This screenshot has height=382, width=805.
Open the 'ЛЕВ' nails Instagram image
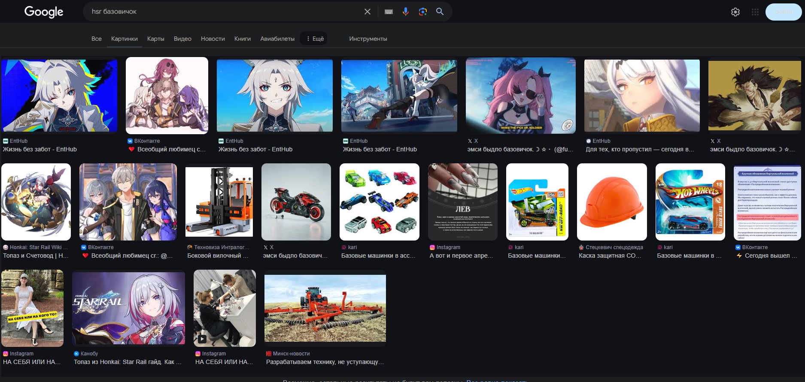coord(463,202)
